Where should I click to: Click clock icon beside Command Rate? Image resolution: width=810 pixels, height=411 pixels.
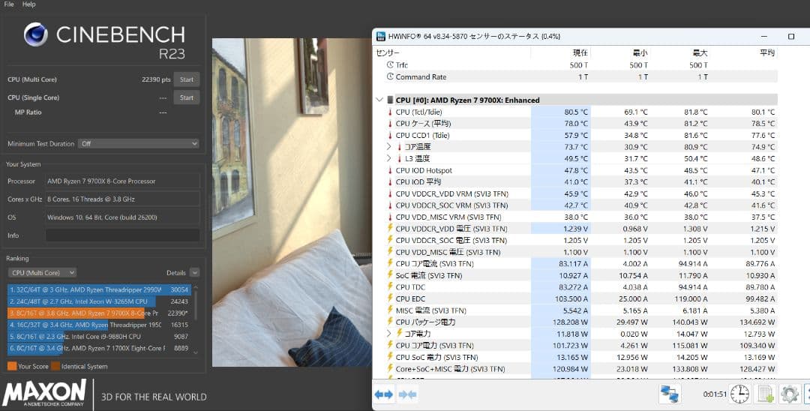tap(390, 76)
